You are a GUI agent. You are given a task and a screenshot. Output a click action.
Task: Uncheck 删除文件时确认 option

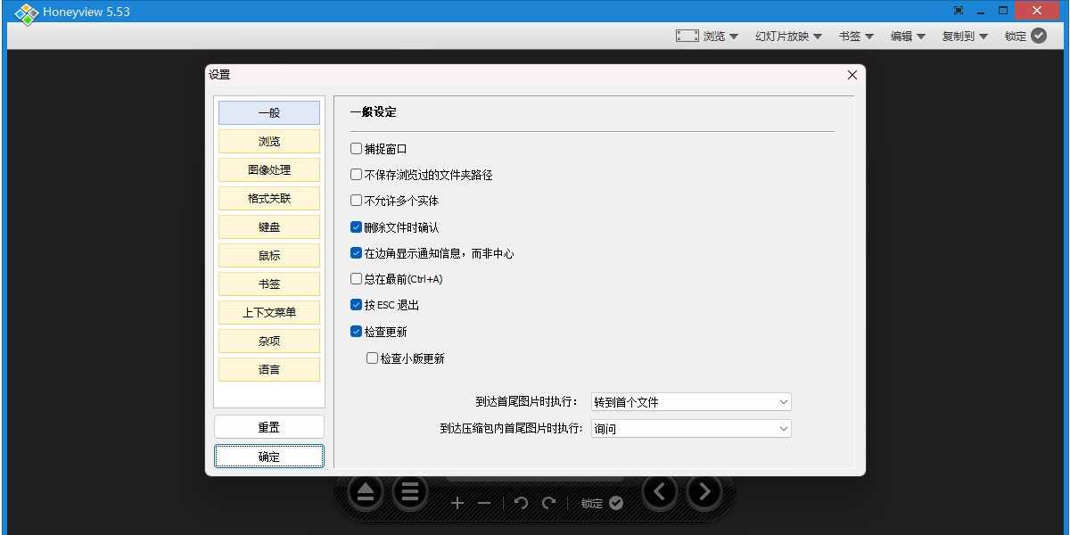coord(357,227)
